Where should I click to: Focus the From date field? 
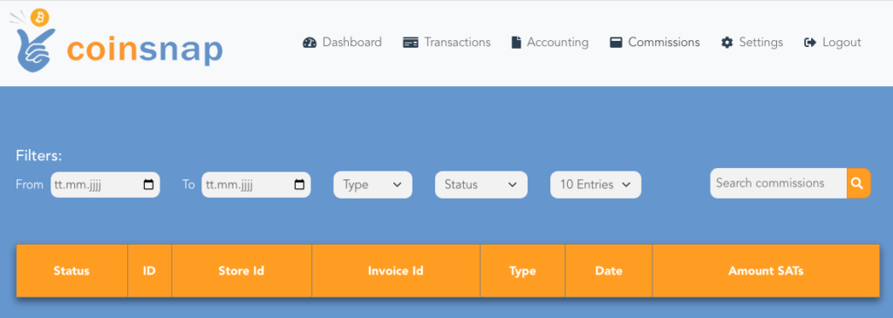coord(106,185)
